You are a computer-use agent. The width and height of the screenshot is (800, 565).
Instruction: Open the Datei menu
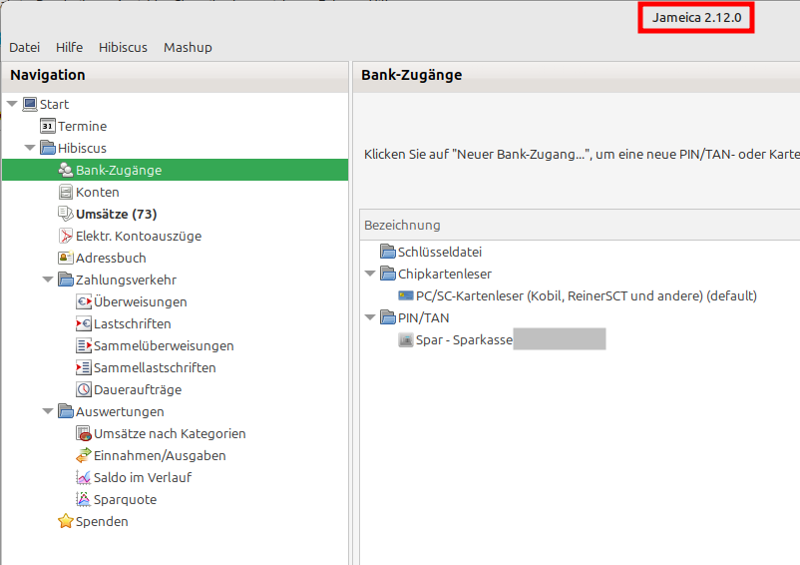click(x=24, y=47)
